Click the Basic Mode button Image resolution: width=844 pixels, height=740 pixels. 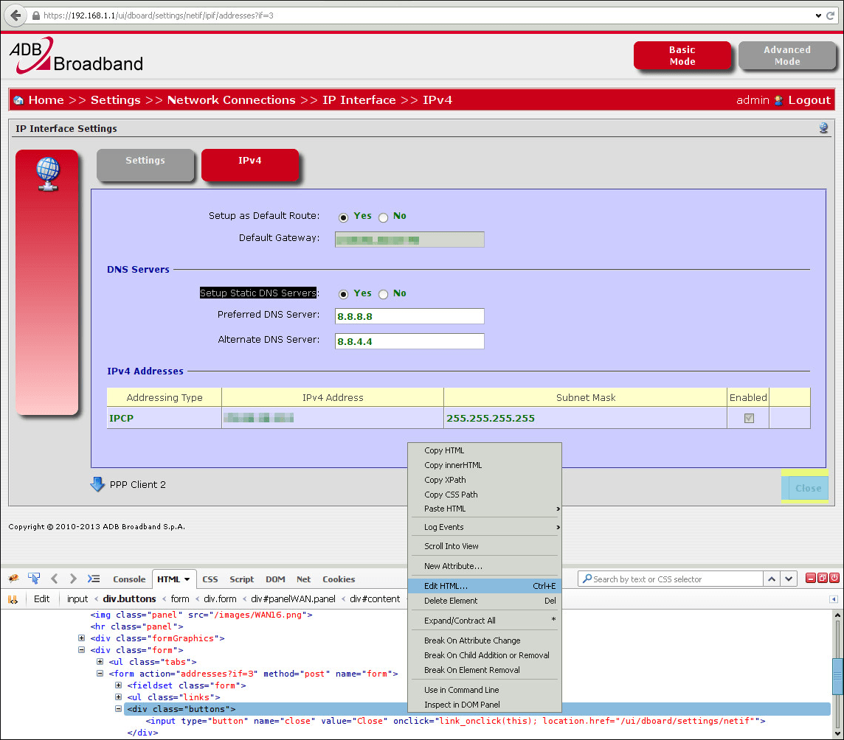pyautogui.click(x=682, y=55)
